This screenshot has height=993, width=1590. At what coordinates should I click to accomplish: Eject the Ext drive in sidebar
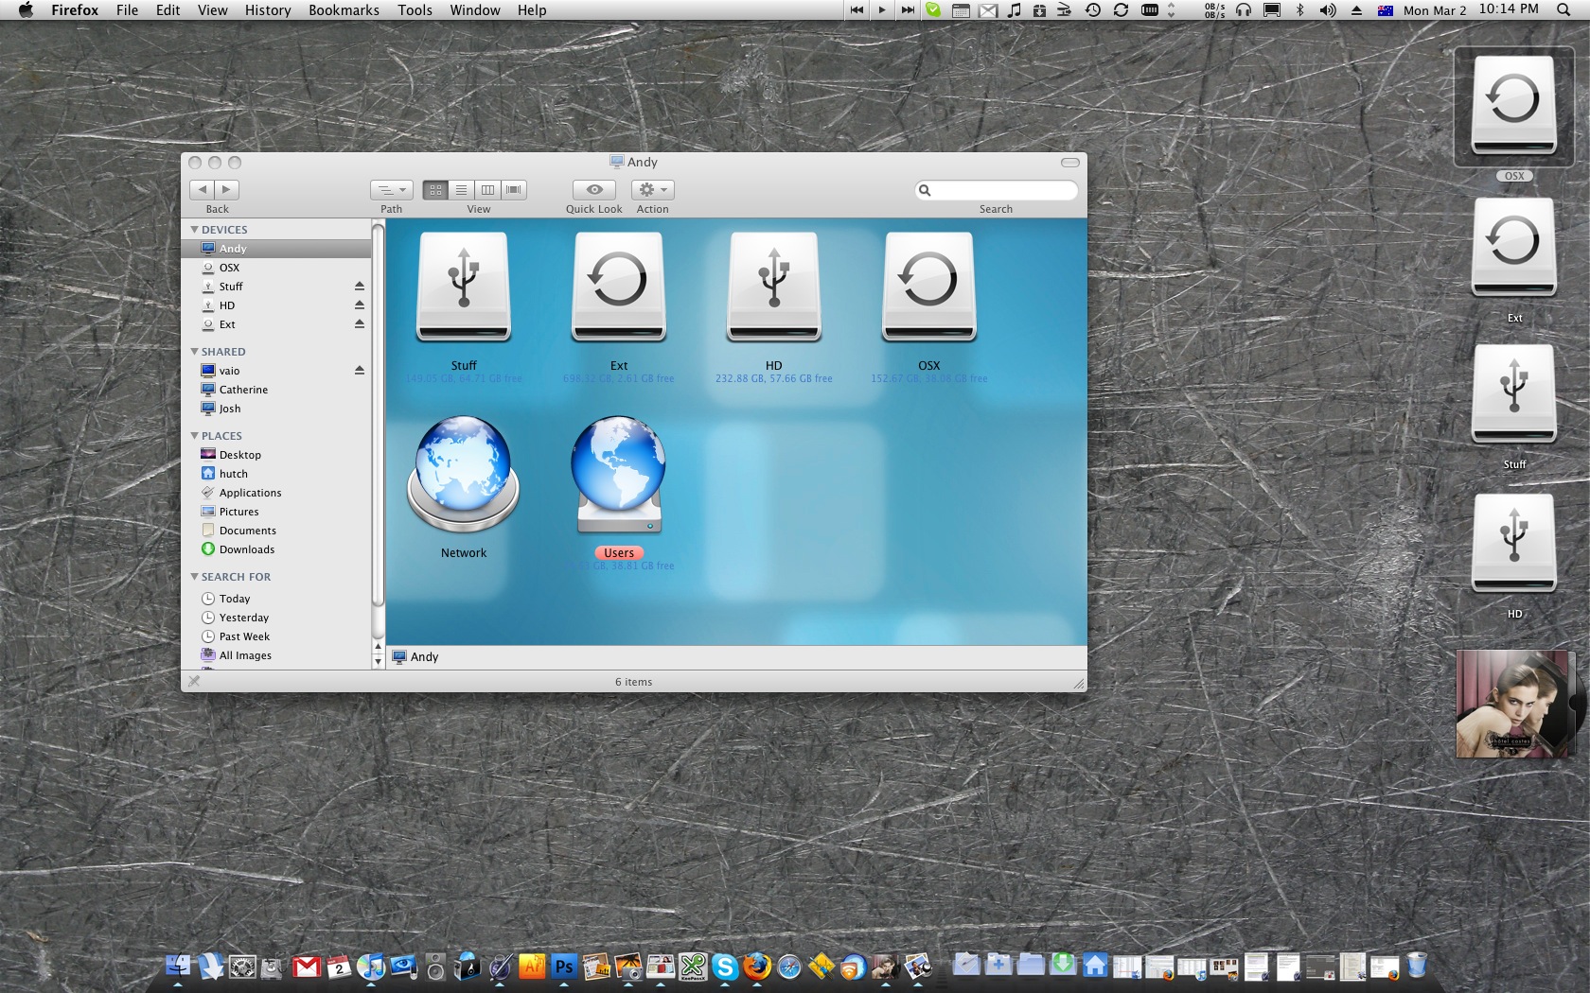360,323
